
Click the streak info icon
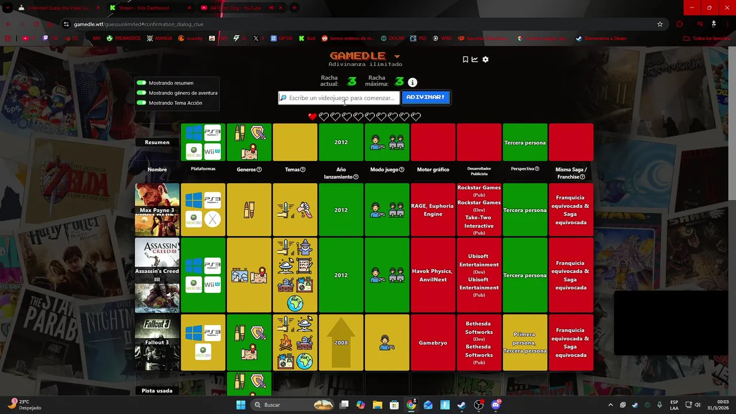[x=412, y=82]
